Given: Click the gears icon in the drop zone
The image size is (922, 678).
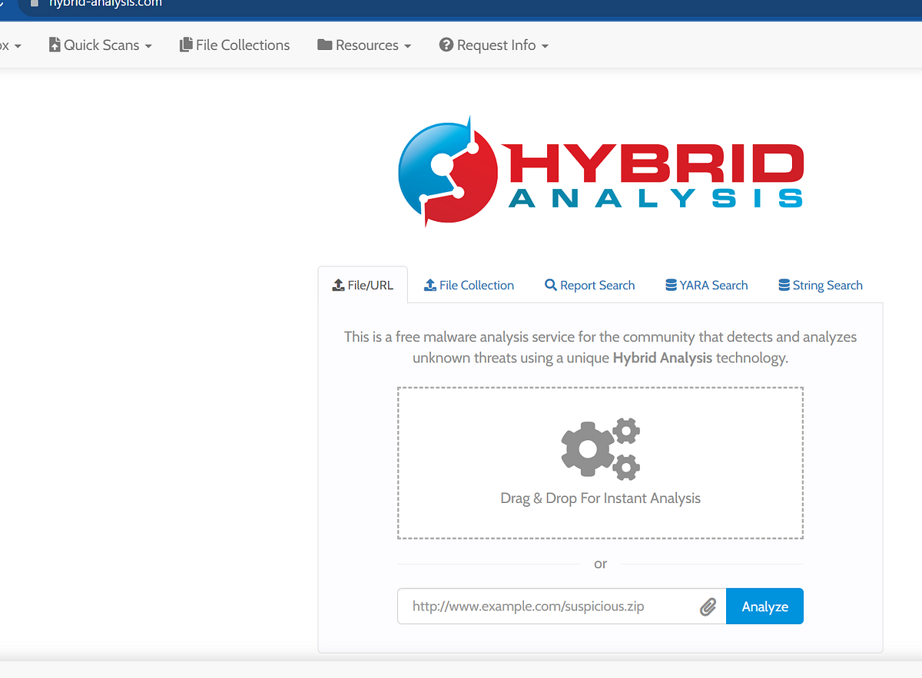Looking at the screenshot, I should pyautogui.click(x=600, y=448).
